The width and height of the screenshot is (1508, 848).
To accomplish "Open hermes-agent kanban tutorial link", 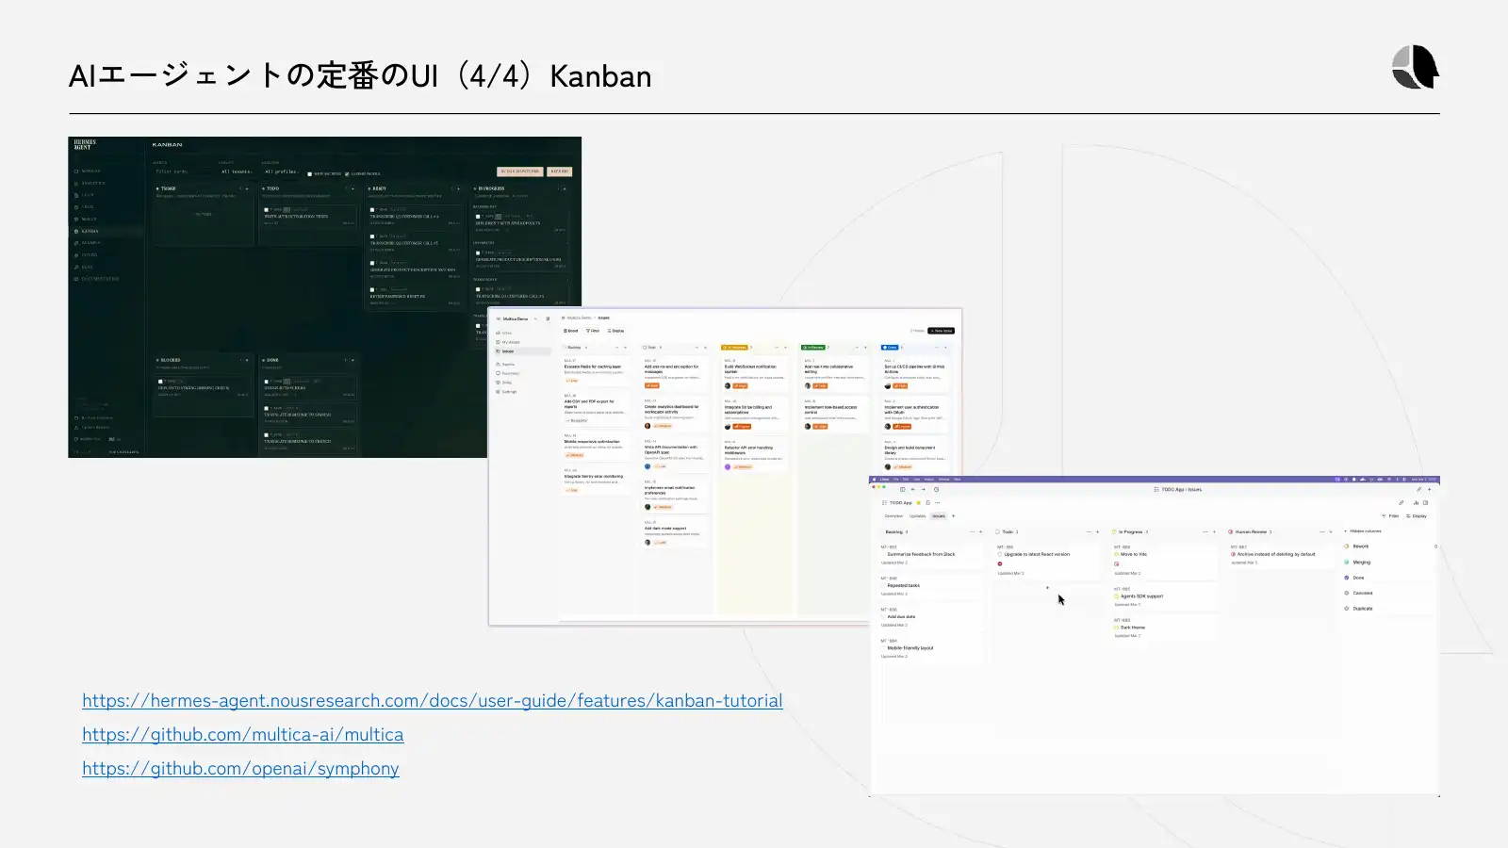I will coord(433,701).
